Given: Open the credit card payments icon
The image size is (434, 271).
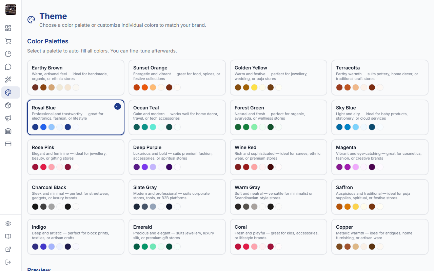Looking at the screenshot, I should pyautogui.click(x=8, y=144).
